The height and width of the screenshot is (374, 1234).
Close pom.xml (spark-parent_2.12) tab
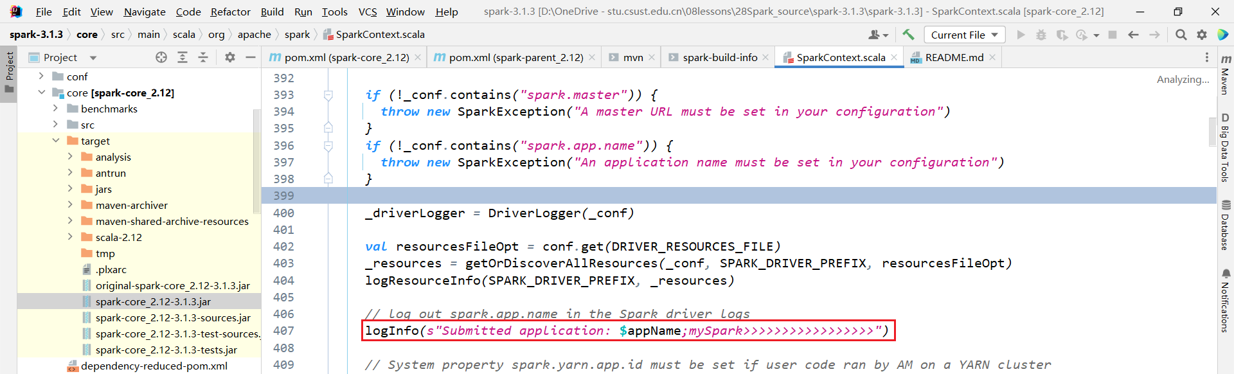tap(592, 57)
